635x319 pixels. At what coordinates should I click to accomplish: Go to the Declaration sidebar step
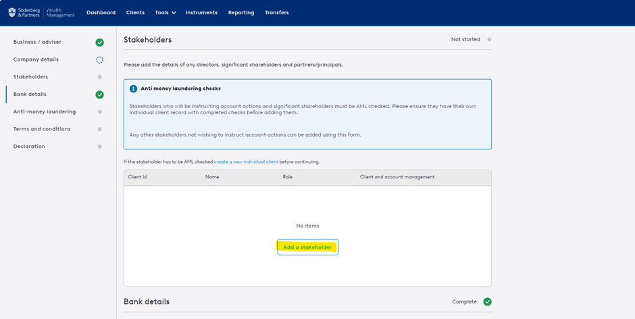point(29,147)
